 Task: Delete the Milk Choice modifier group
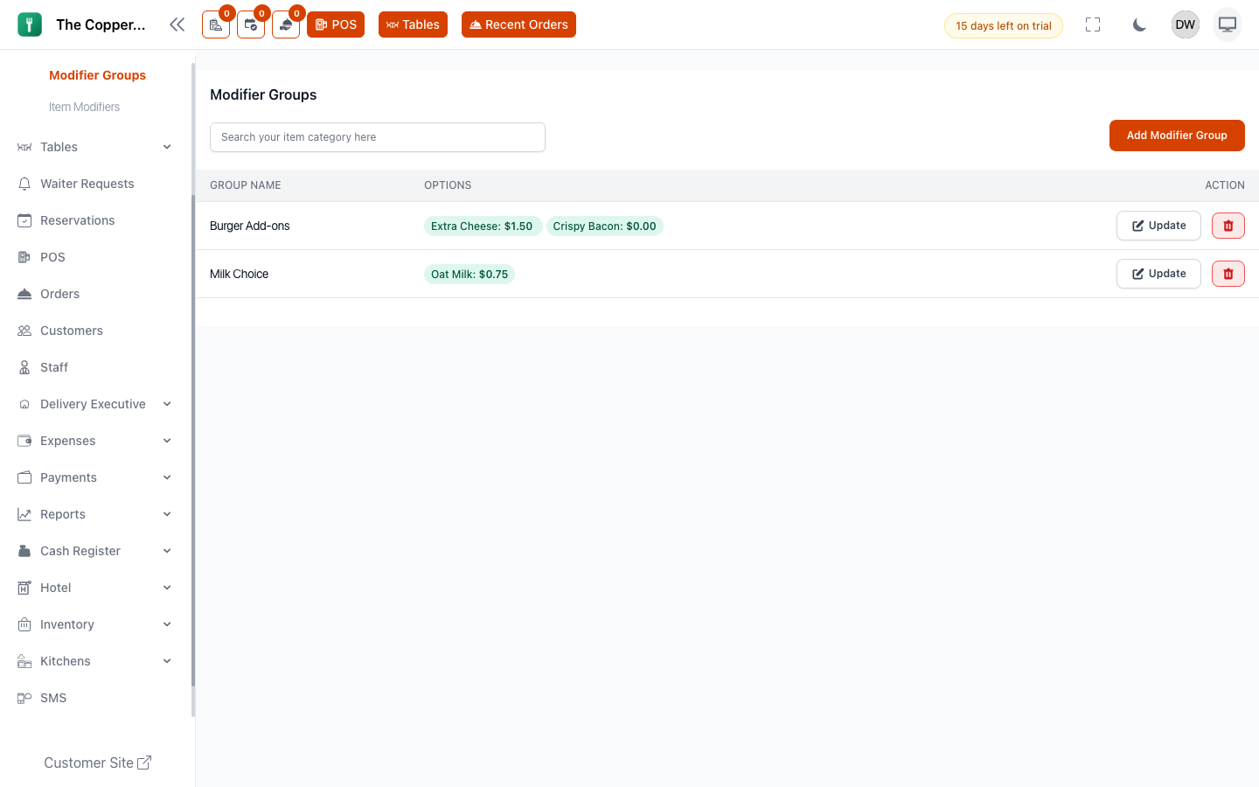pos(1228,274)
